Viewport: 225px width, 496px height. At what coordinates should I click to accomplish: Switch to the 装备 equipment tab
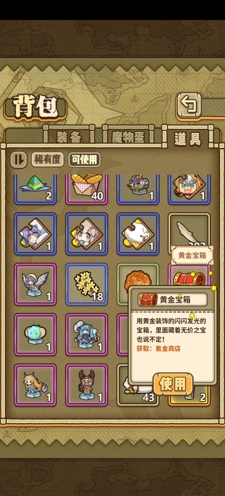click(x=69, y=137)
